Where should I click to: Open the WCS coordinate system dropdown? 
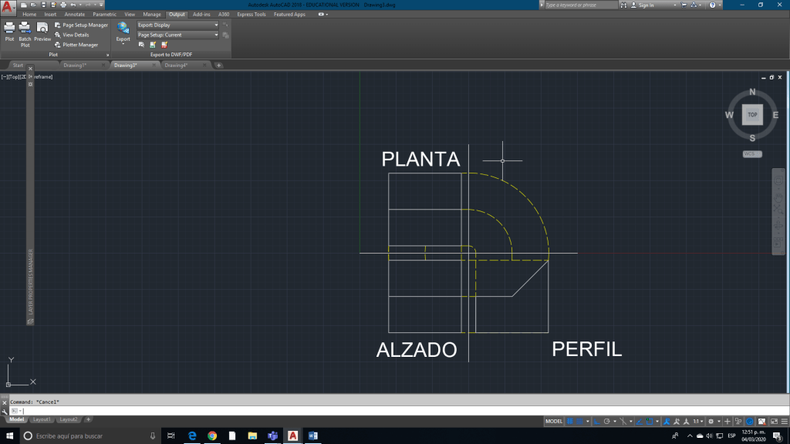pos(752,154)
